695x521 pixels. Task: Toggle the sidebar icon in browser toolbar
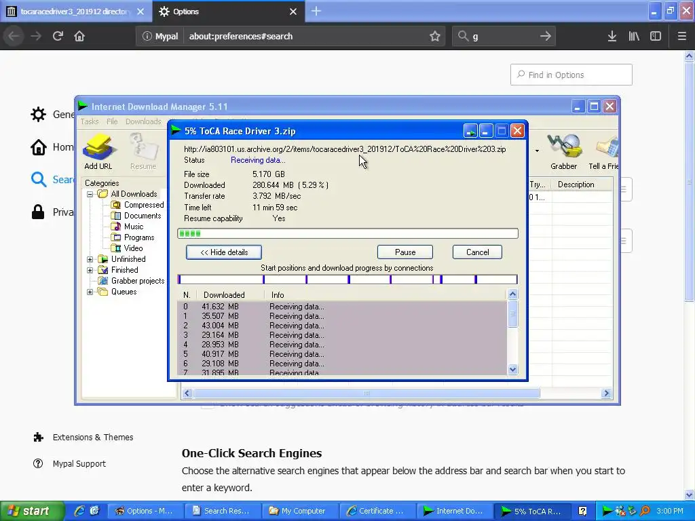[656, 36]
